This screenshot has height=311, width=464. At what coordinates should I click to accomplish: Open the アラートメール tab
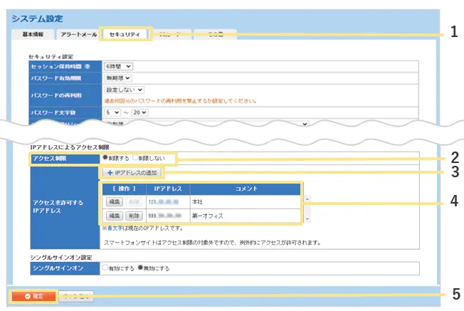click(x=77, y=33)
